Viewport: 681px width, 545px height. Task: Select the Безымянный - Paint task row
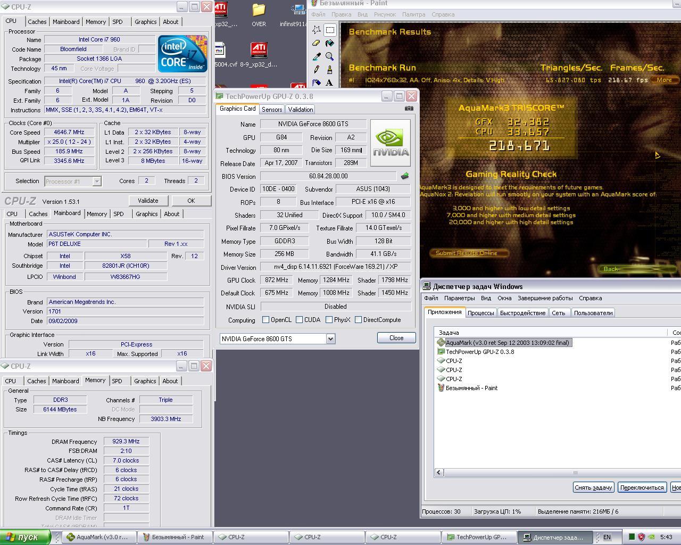tap(471, 388)
